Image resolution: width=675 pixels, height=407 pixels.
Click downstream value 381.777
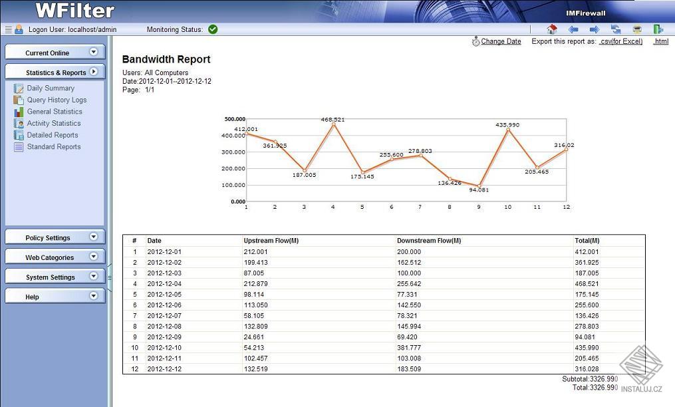[409, 348]
